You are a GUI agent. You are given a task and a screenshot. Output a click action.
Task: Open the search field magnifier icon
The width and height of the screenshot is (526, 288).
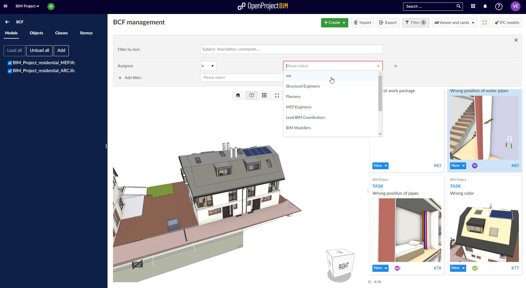coord(458,6)
